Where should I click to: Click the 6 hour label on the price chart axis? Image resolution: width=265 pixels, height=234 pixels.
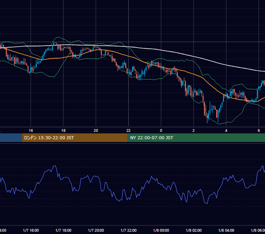(x=259, y=131)
